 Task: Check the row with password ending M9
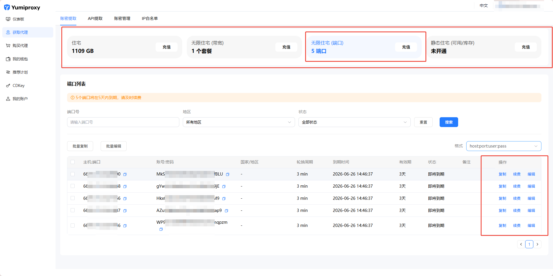click(x=73, y=198)
